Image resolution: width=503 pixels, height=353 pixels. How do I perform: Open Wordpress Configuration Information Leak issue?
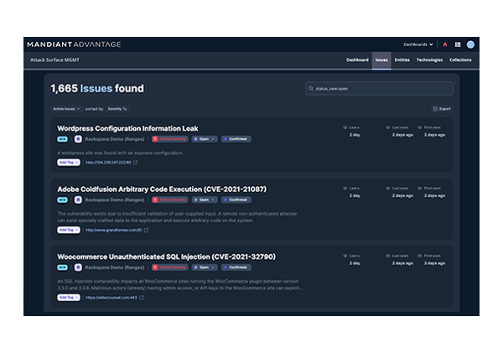point(127,128)
